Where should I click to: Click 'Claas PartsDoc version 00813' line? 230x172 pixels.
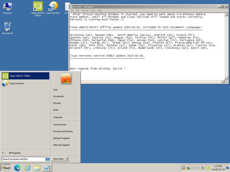[x=107, y=56]
